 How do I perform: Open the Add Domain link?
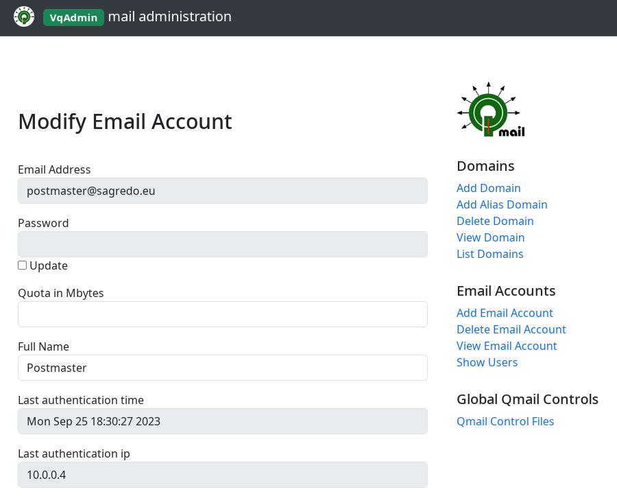tap(488, 188)
